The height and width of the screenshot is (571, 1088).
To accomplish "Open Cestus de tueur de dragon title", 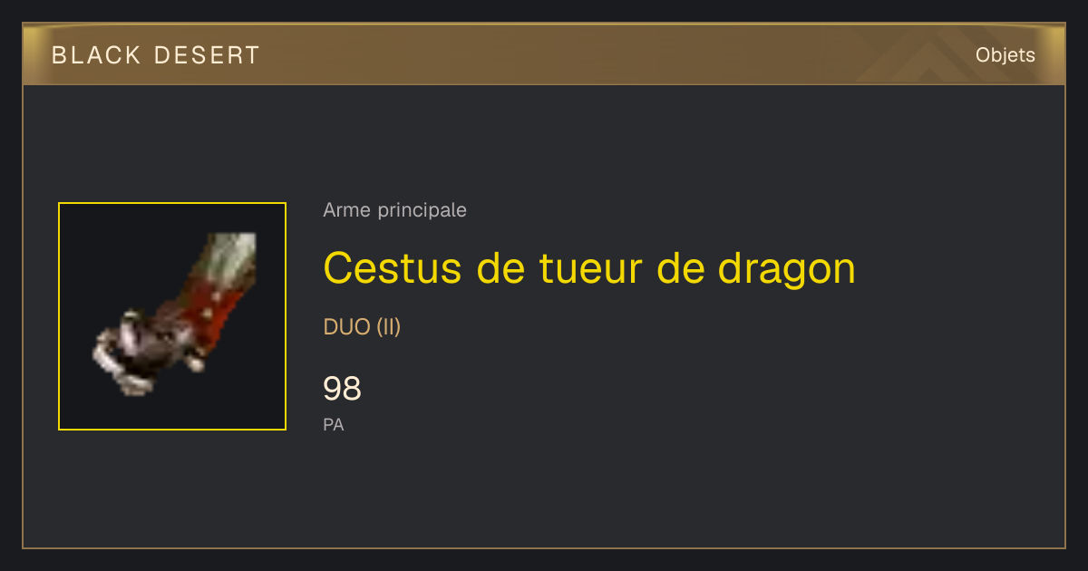I will (589, 267).
